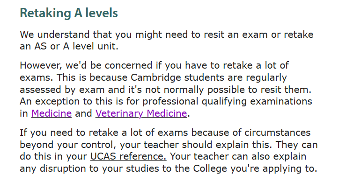
Task: Open the Medicine link
Action: (x=52, y=113)
